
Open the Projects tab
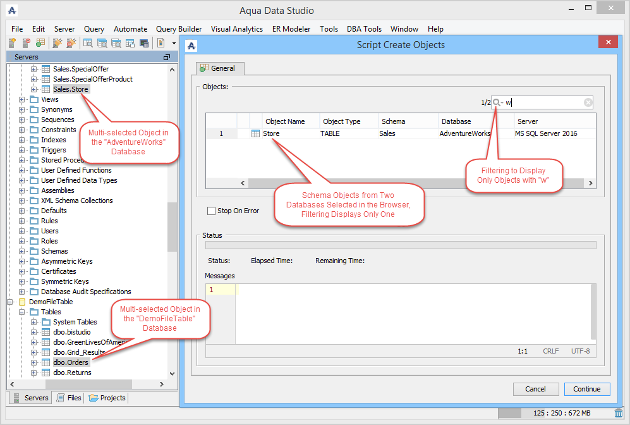107,398
